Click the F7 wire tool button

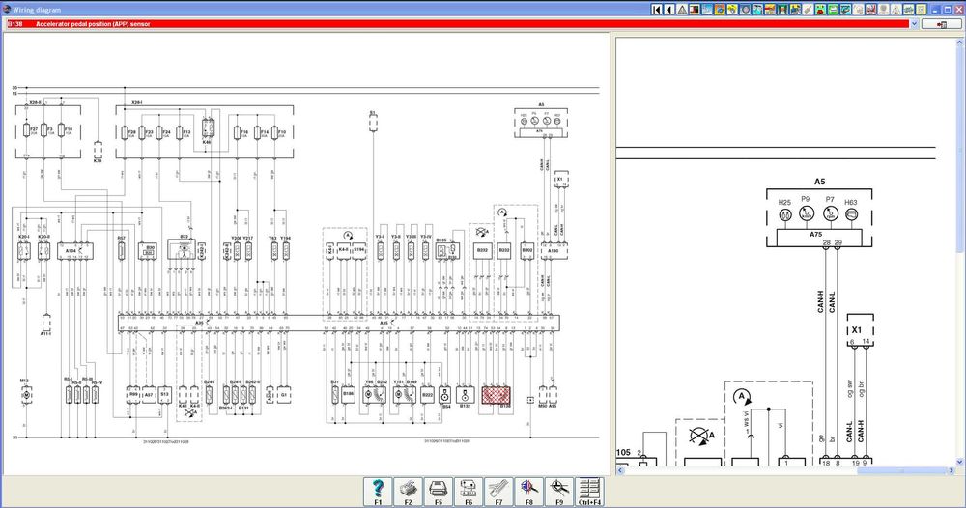(x=498, y=492)
